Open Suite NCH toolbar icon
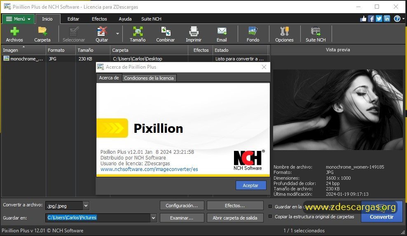This screenshot has width=407, height=236. point(316,34)
